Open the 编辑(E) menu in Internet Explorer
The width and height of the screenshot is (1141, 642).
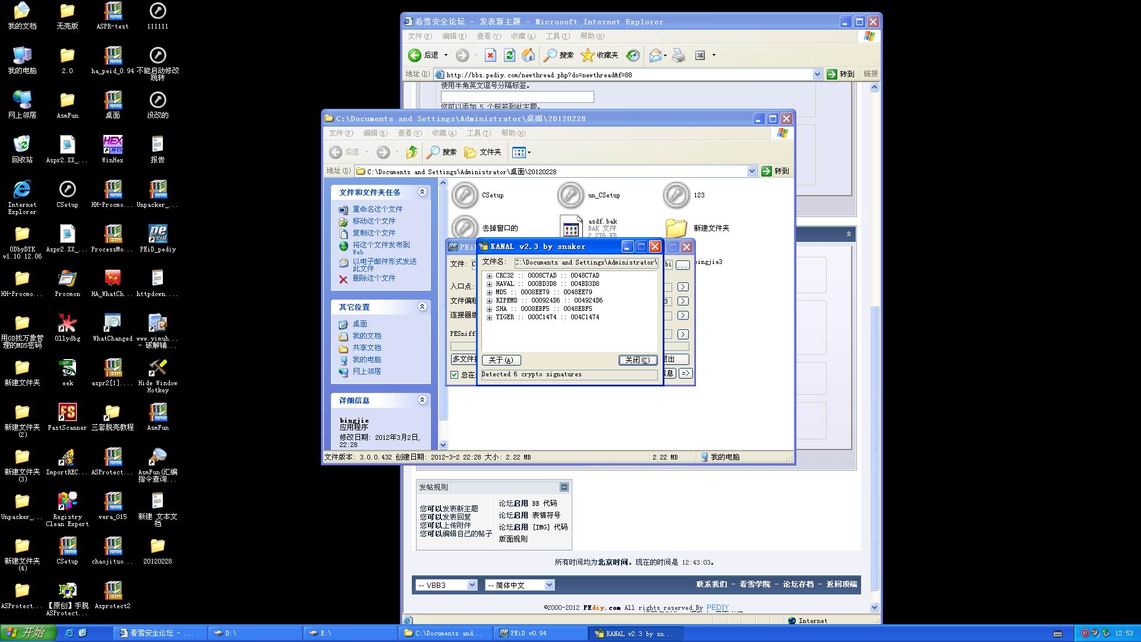pos(454,36)
